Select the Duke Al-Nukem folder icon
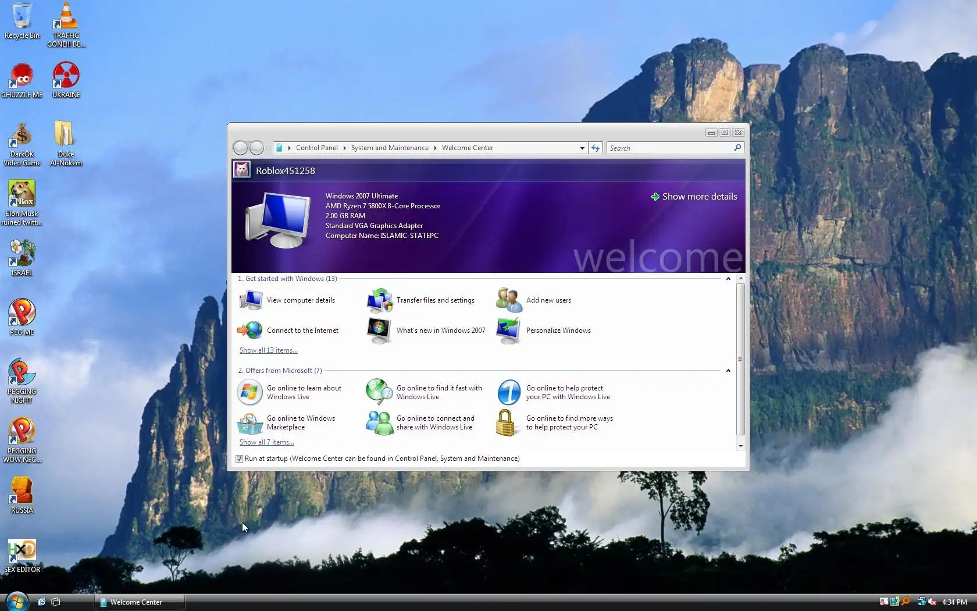 click(66, 144)
